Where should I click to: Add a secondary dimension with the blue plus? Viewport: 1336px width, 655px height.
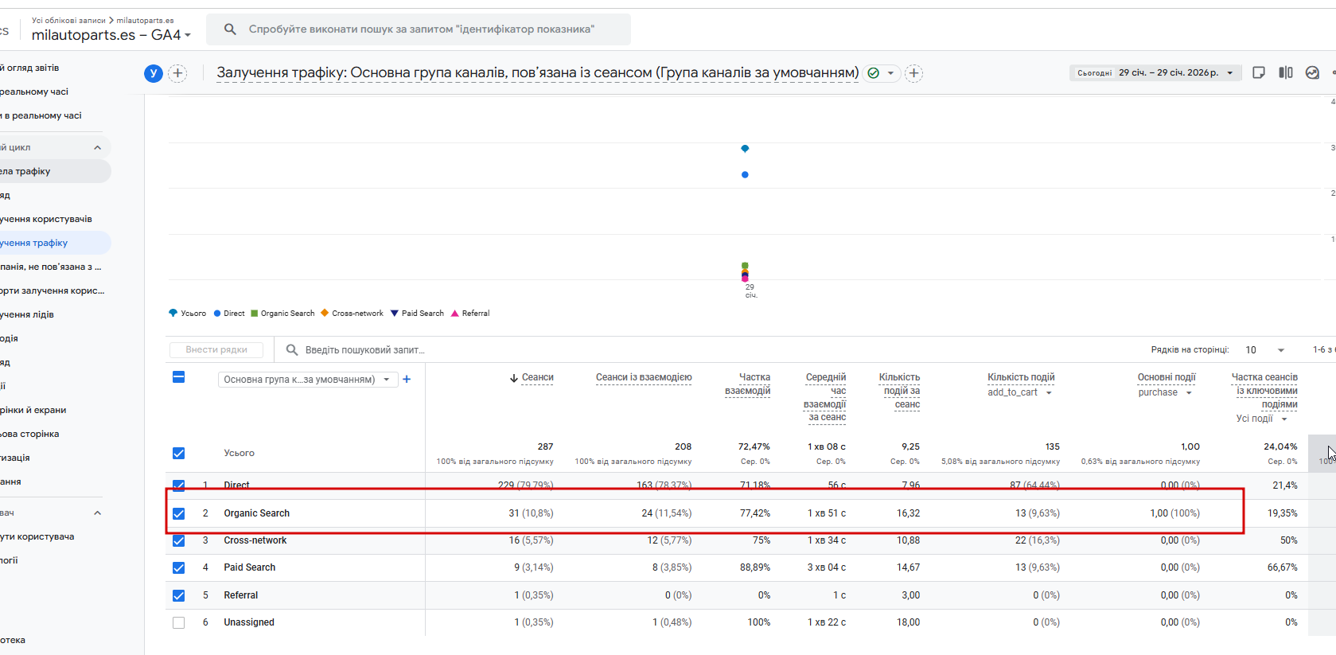[407, 380]
